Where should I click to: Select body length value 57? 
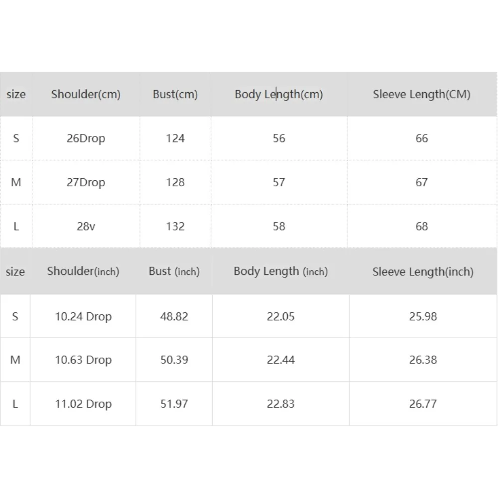279,182
